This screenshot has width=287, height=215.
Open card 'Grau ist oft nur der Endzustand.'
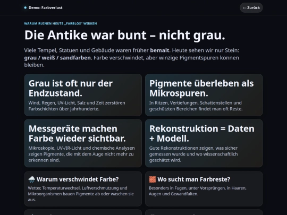(x=83, y=95)
